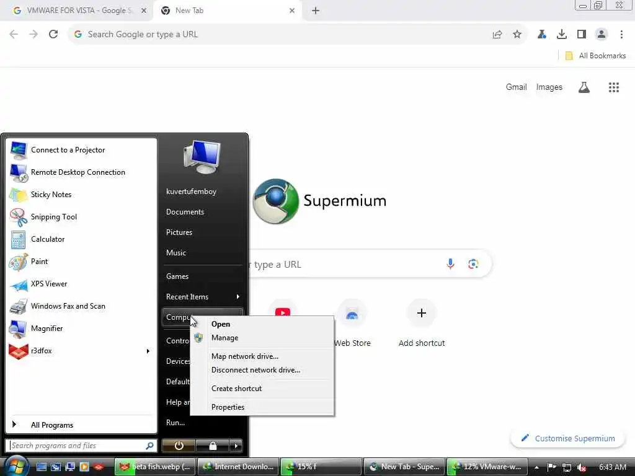Start voice search with microphone icon

pyautogui.click(x=450, y=264)
